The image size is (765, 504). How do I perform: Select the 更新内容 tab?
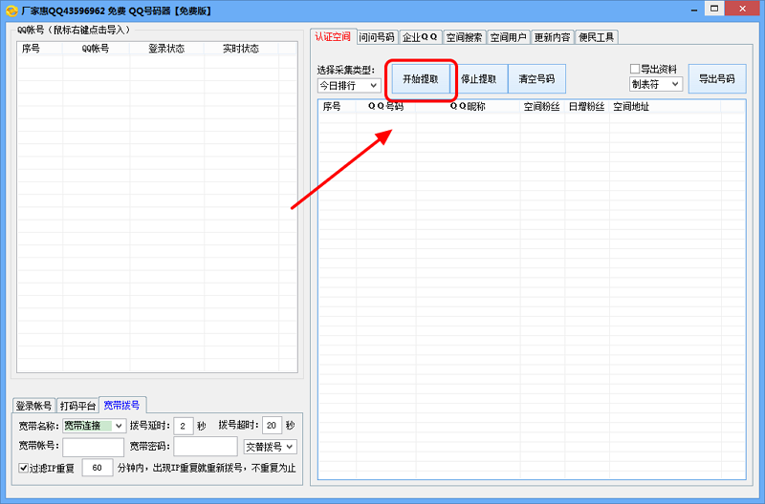pos(552,37)
